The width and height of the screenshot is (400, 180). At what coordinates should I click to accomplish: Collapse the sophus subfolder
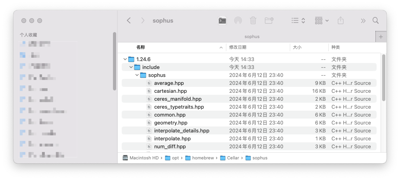[137, 75]
